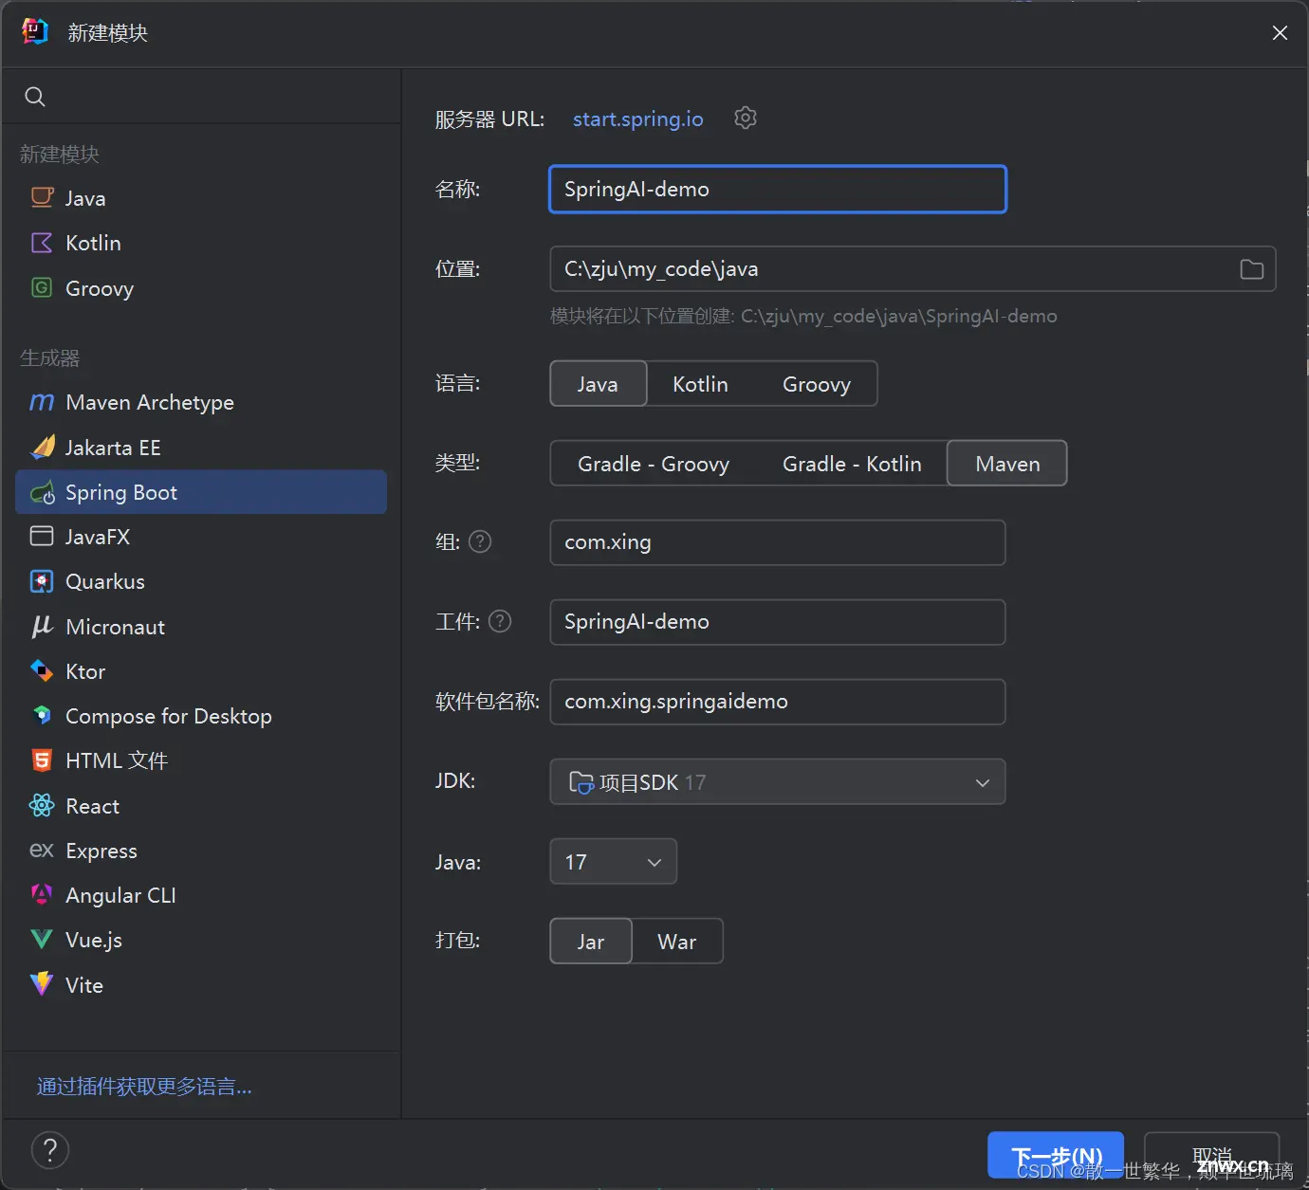Select Micronaut generator
The height and width of the screenshot is (1190, 1309).
[x=201, y=627]
